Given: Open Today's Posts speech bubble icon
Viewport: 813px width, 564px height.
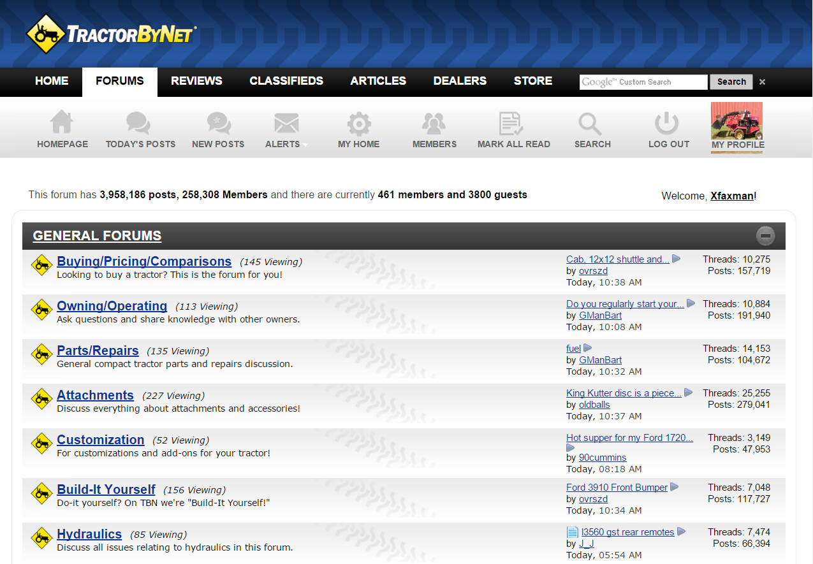Looking at the screenshot, I should point(138,123).
